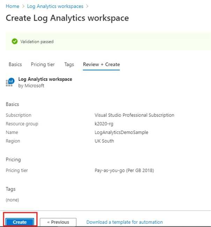Open Log Analytics workspaces breadcrumb
This screenshot has width=211, height=227.
(x=55, y=6)
